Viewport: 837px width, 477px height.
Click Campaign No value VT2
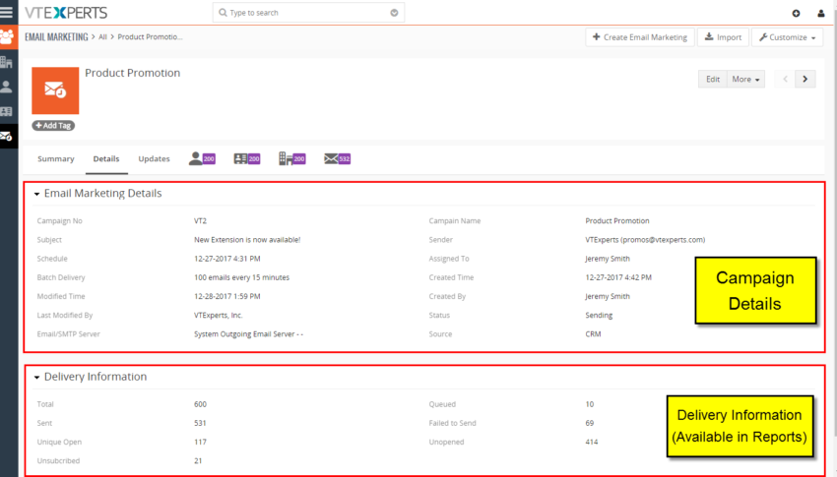click(200, 220)
